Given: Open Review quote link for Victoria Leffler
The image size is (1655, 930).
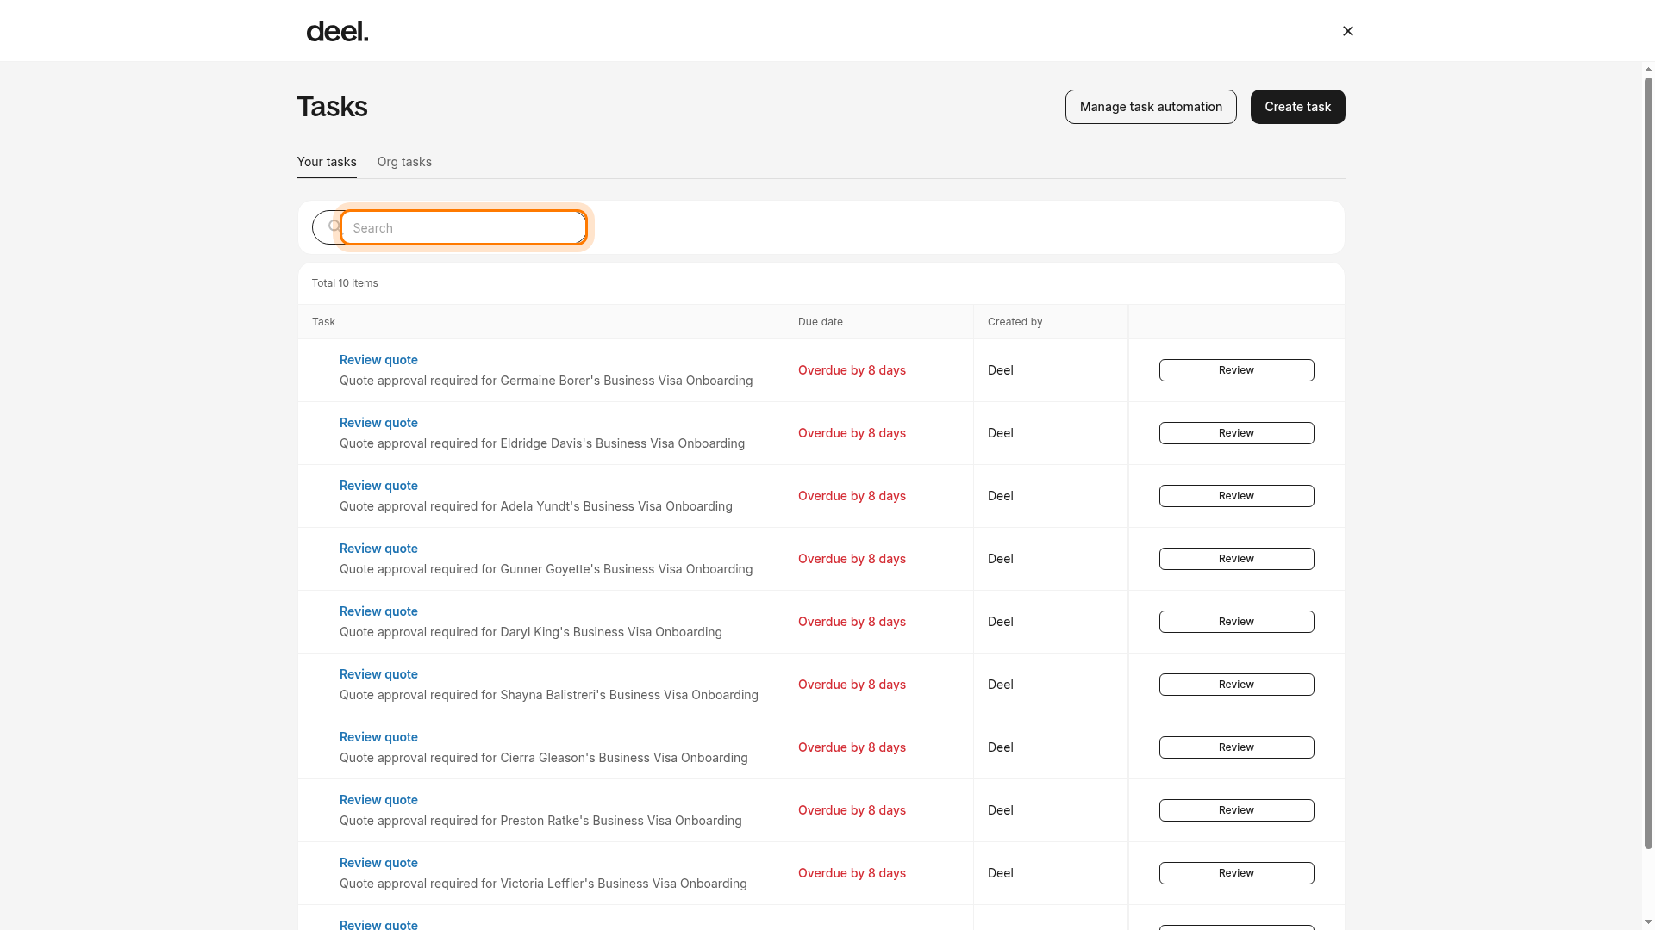Looking at the screenshot, I should (378, 863).
